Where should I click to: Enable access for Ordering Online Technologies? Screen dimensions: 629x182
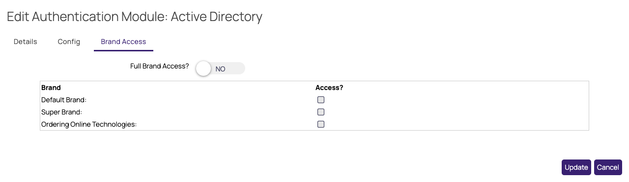coord(321,124)
